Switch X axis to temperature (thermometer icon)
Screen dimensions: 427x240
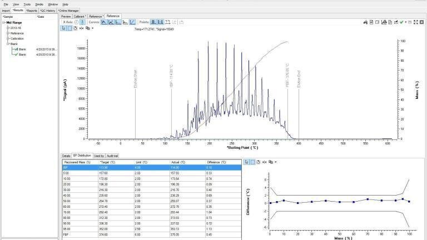pos(82,22)
